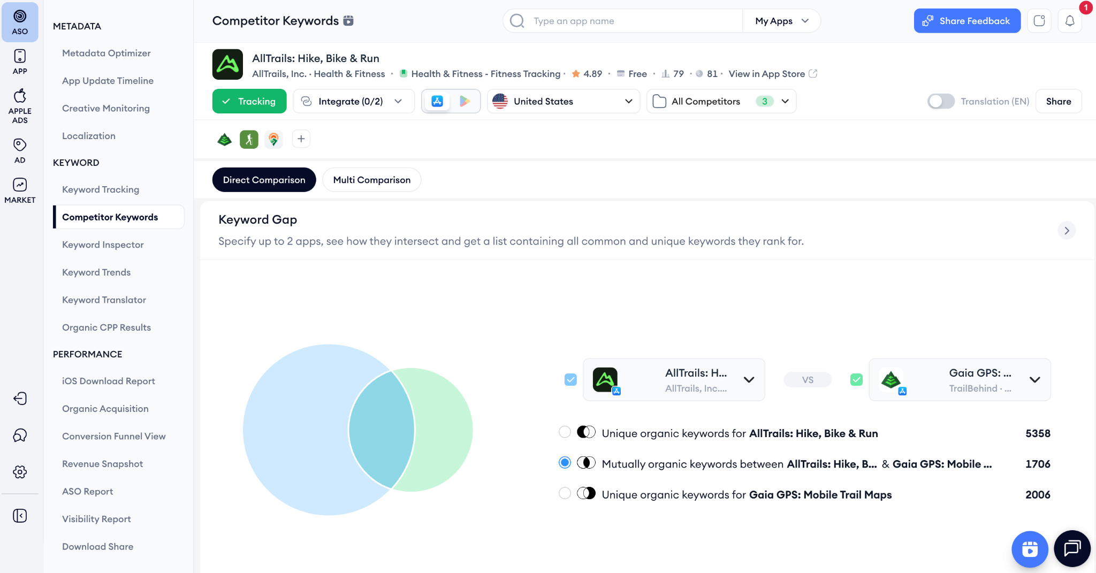Open the All Competitors dropdown
1096x573 pixels.
[721, 101]
